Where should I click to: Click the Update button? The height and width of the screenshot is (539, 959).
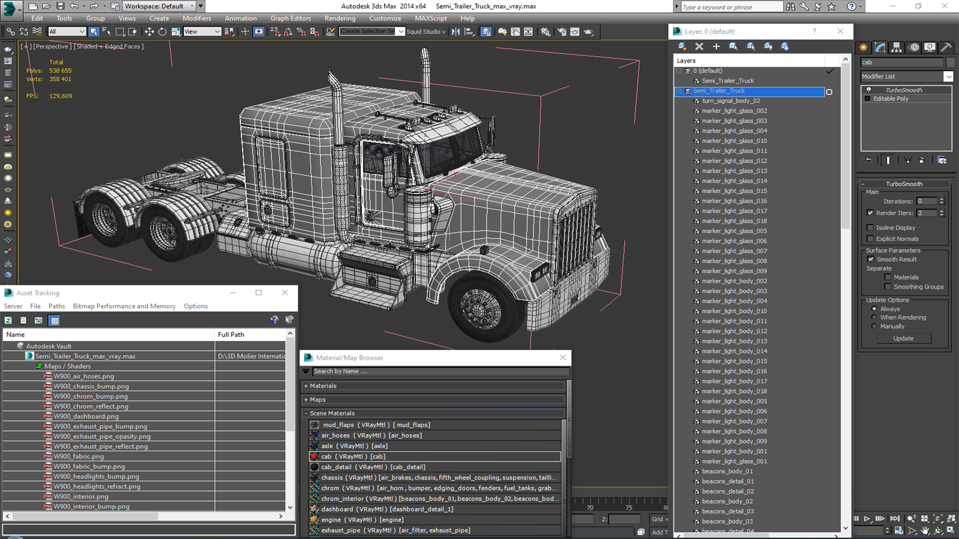tap(903, 338)
